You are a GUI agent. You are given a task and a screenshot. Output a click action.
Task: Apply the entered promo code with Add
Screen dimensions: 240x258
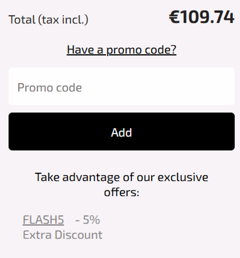click(x=121, y=131)
